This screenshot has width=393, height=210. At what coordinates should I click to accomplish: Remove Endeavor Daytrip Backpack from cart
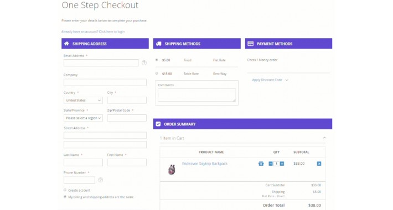point(319,164)
